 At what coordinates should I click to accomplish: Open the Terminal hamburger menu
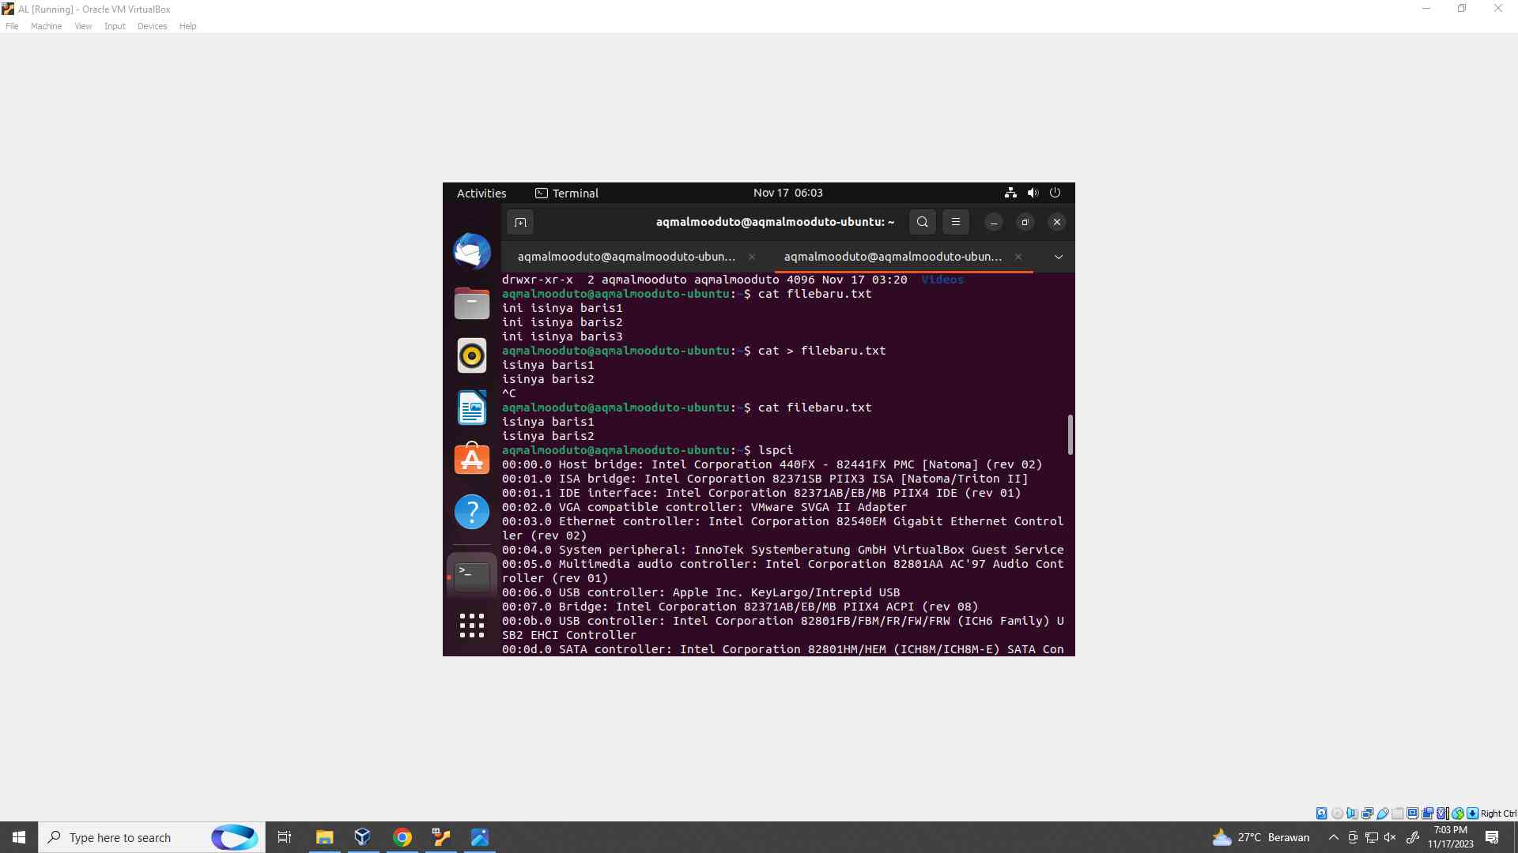[955, 222]
